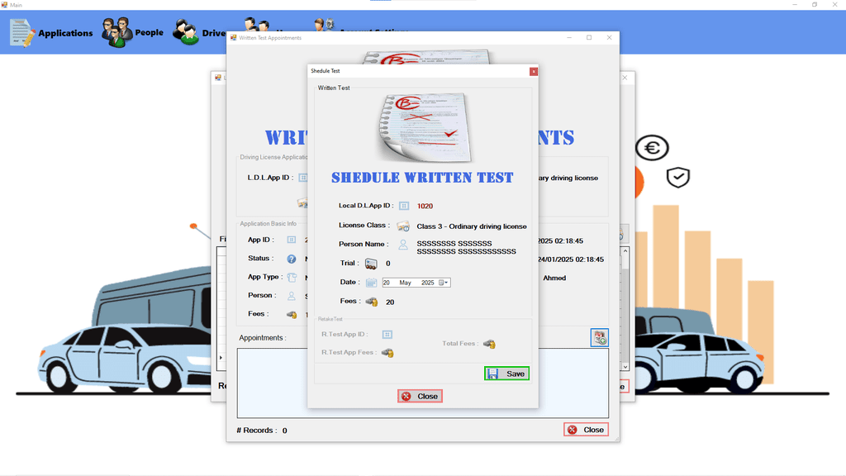Viewport: 846px width, 476px height.
Task: Open the Applications menu
Action: [51, 33]
